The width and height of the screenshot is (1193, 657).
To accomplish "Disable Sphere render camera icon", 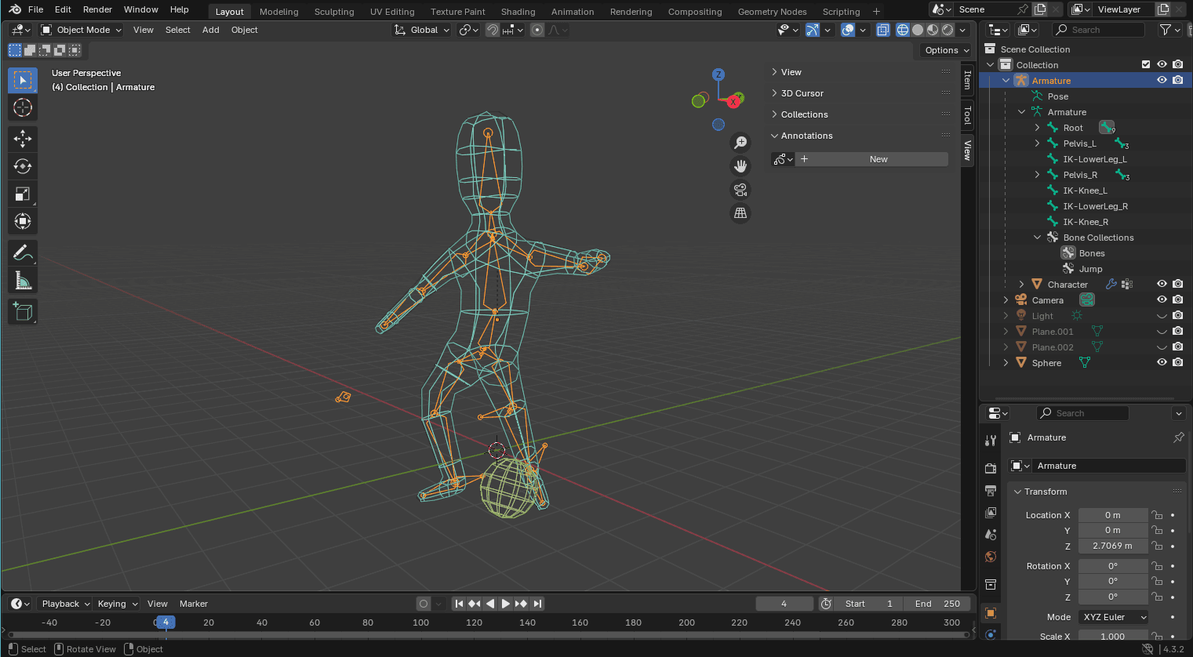I will point(1177,362).
